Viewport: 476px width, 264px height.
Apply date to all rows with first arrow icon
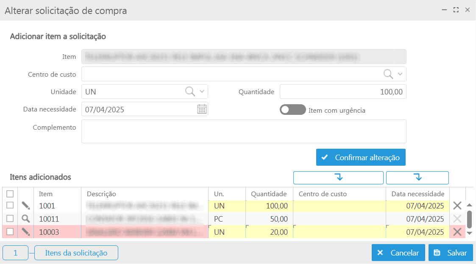[x=338, y=178]
